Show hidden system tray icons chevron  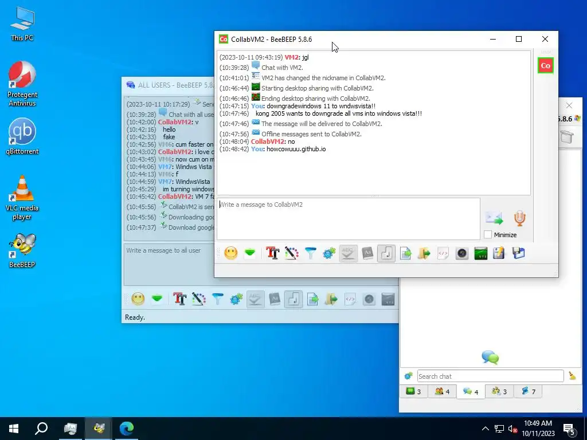click(x=485, y=429)
